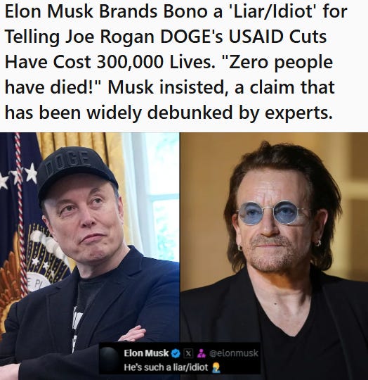Image resolution: width=368 pixels, height=380 pixels.
Task: Click "widely debunked by experts" text
Action: click(209, 113)
